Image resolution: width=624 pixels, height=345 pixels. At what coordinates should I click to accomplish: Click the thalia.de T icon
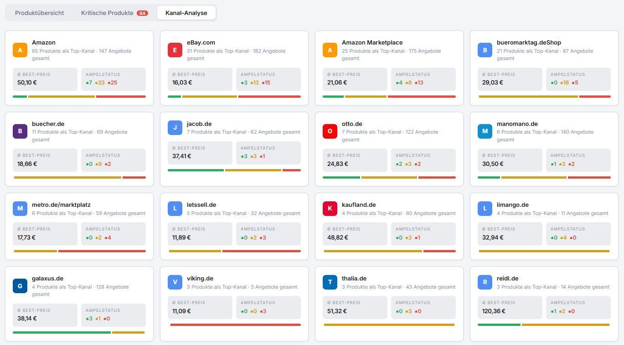point(330,282)
